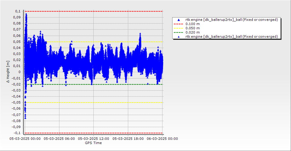
Task: Click the 05-03-2025 18:00 time label
Action: click(128, 139)
